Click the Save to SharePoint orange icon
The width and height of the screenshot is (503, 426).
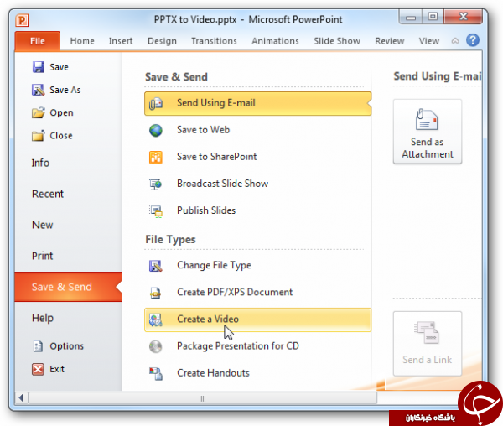(x=156, y=157)
